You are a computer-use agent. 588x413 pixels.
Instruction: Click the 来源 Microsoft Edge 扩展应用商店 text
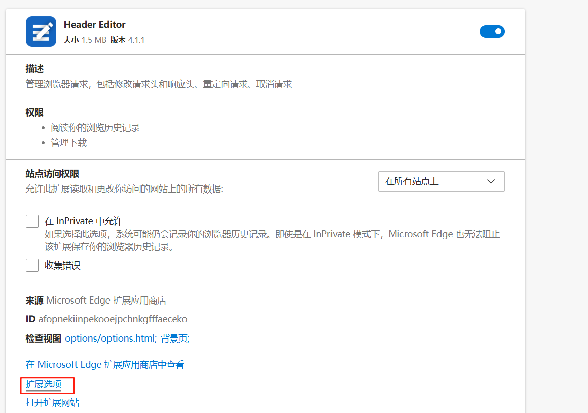click(x=96, y=301)
